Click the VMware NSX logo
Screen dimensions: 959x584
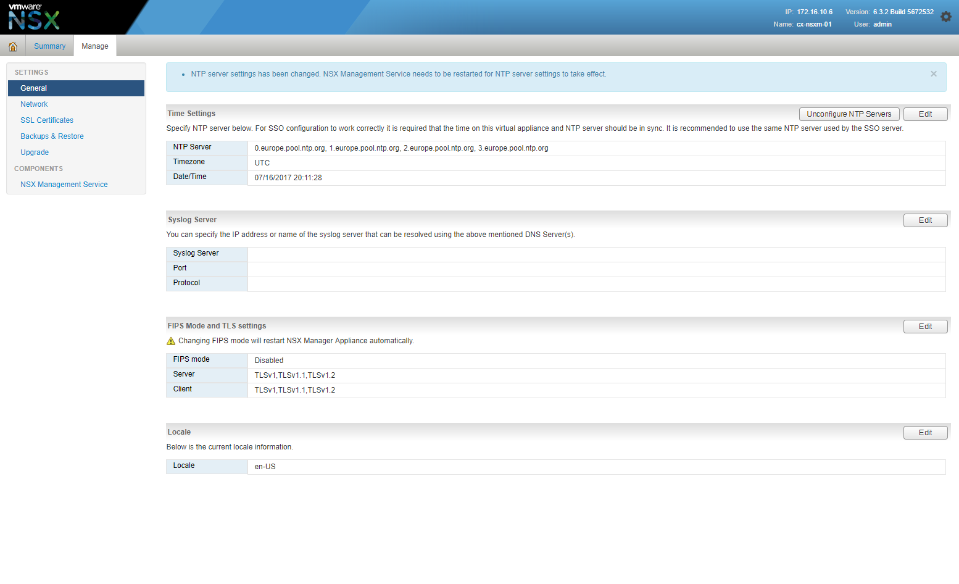[34, 17]
